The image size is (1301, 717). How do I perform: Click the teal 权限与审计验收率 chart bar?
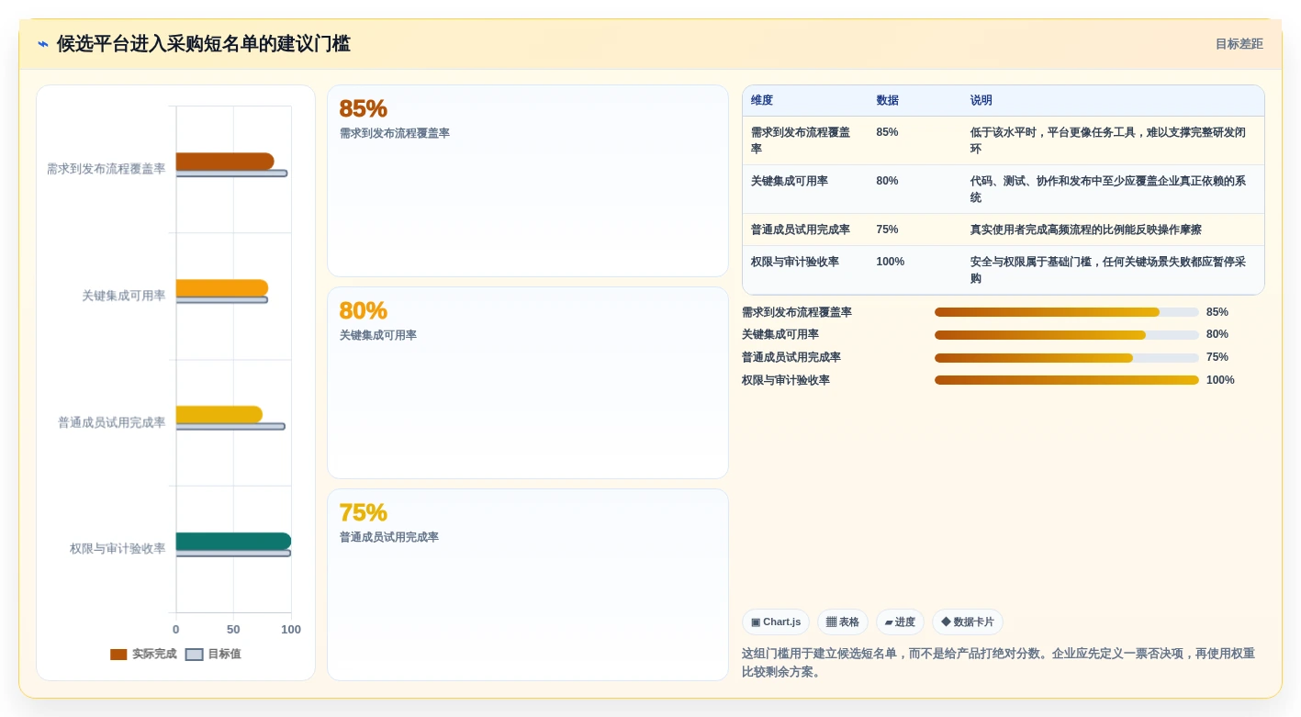point(233,542)
